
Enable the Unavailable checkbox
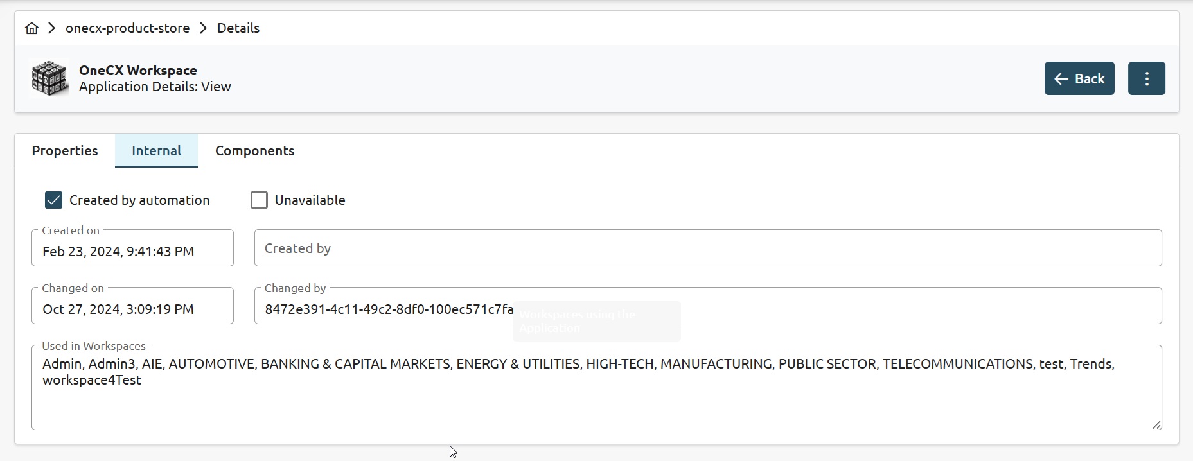(x=259, y=200)
